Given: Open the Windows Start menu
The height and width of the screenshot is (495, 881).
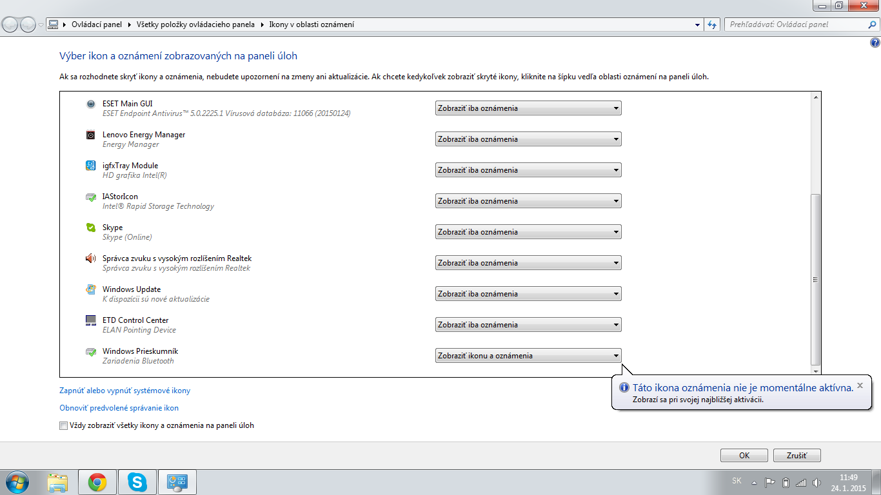Looking at the screenshot, I should [x=17, y=482].
